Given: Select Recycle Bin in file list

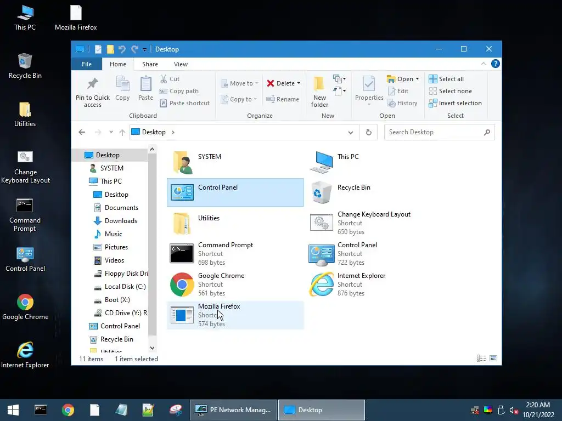Looking at the screenshot, I should tap(374, 192).
